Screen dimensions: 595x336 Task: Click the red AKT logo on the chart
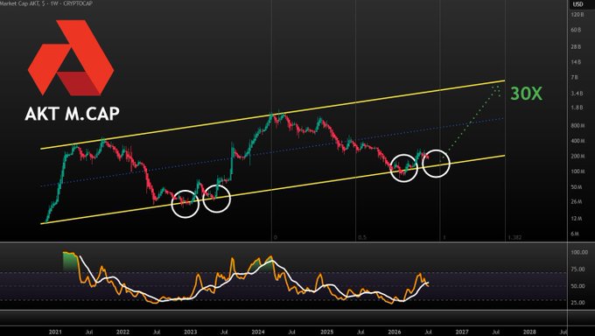(71, 58)
